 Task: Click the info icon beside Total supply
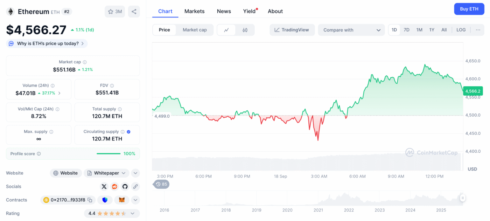pos(120,109)
